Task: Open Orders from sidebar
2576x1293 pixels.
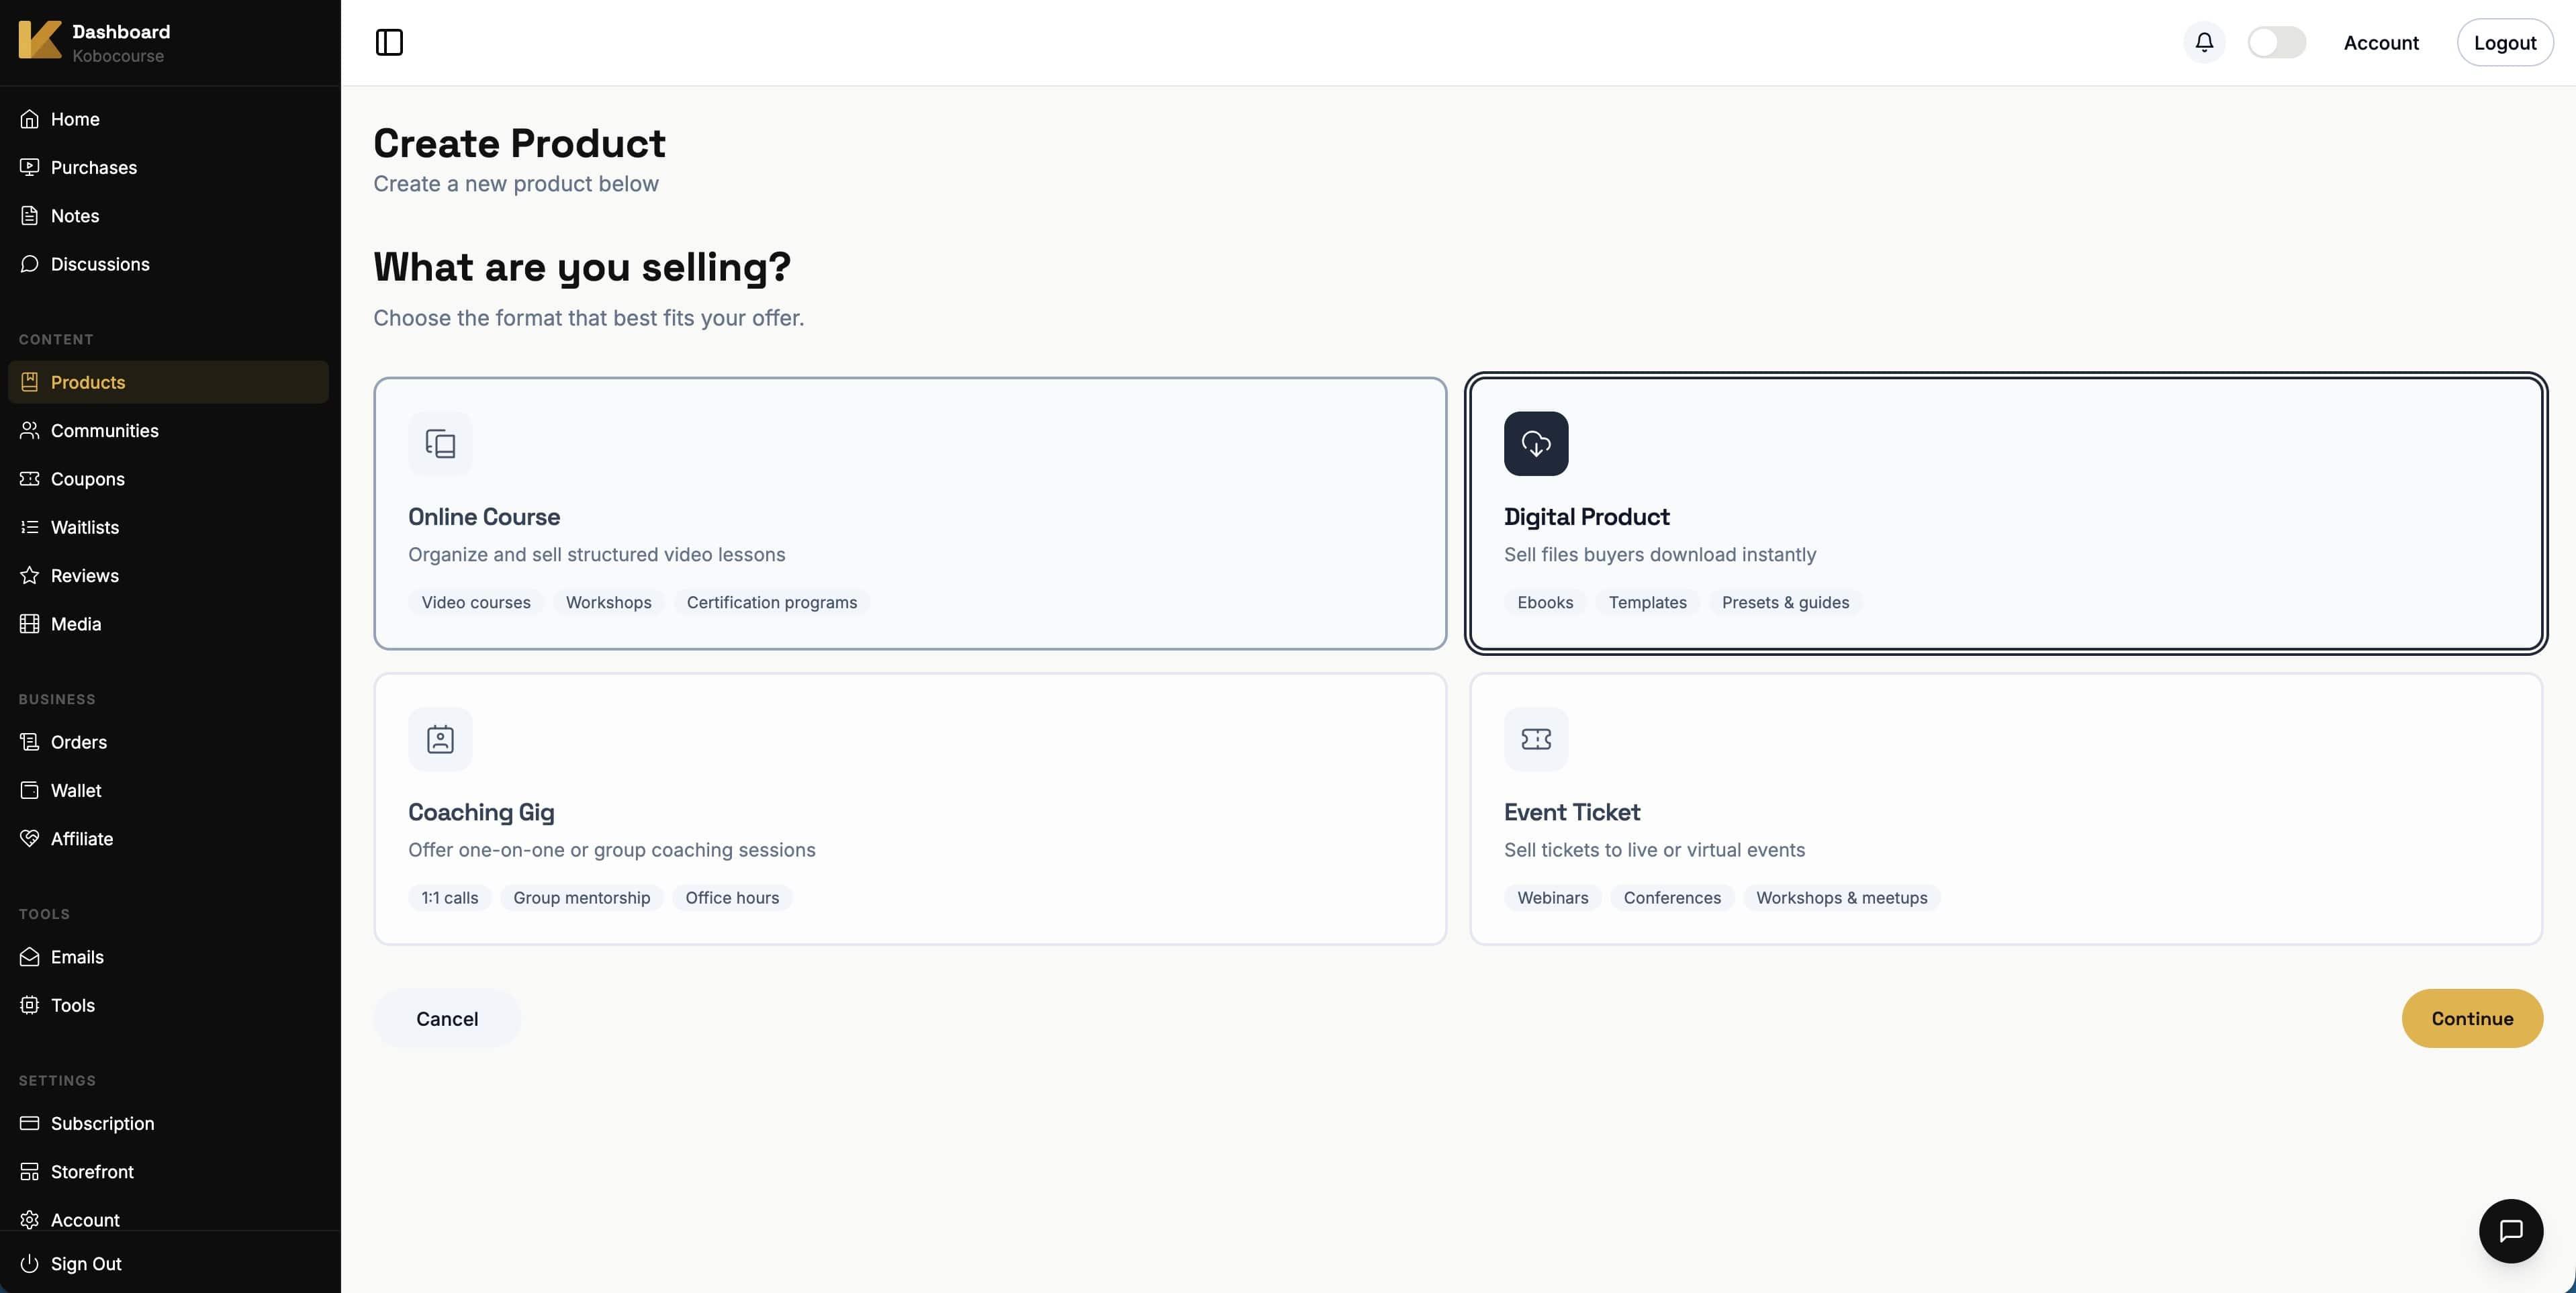Action: [168, 742]
